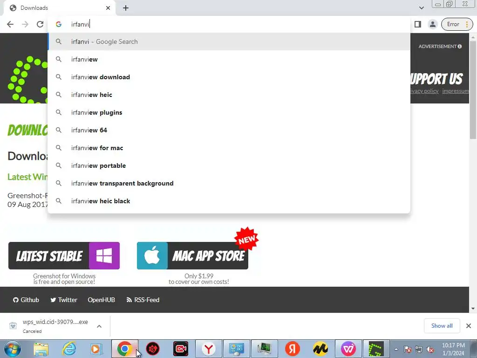477x358 pixels.
Task: Select 'irfanview for mac' suggestion
Action: click(229, 148)
